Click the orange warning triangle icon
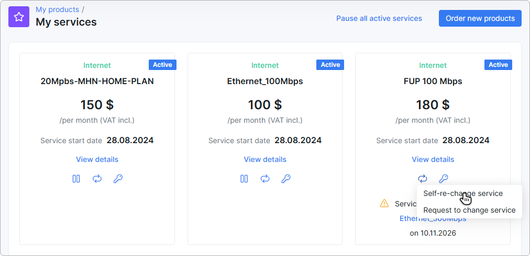This screenshot has width=530, height=256. click(x=384, y=203)
